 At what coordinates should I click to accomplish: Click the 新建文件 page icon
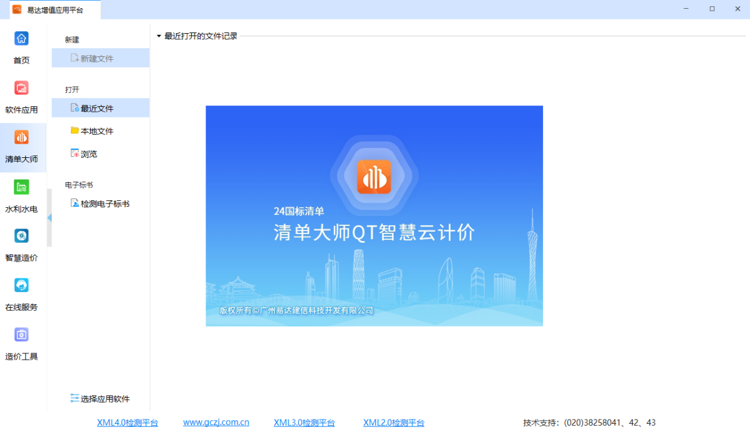(x=75, y=58)
